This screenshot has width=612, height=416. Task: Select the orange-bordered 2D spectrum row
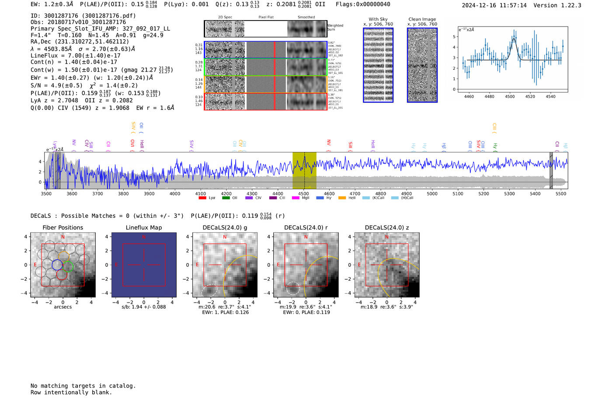point(266,84)
